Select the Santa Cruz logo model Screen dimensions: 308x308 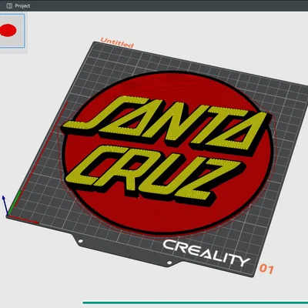[x=167, y=152]
